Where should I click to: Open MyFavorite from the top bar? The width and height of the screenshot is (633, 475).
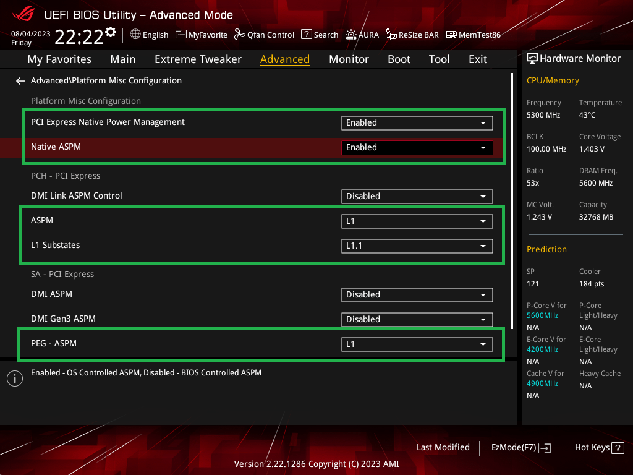(202, 35)
